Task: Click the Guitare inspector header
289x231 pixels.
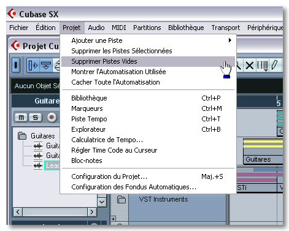Action: 36,100
